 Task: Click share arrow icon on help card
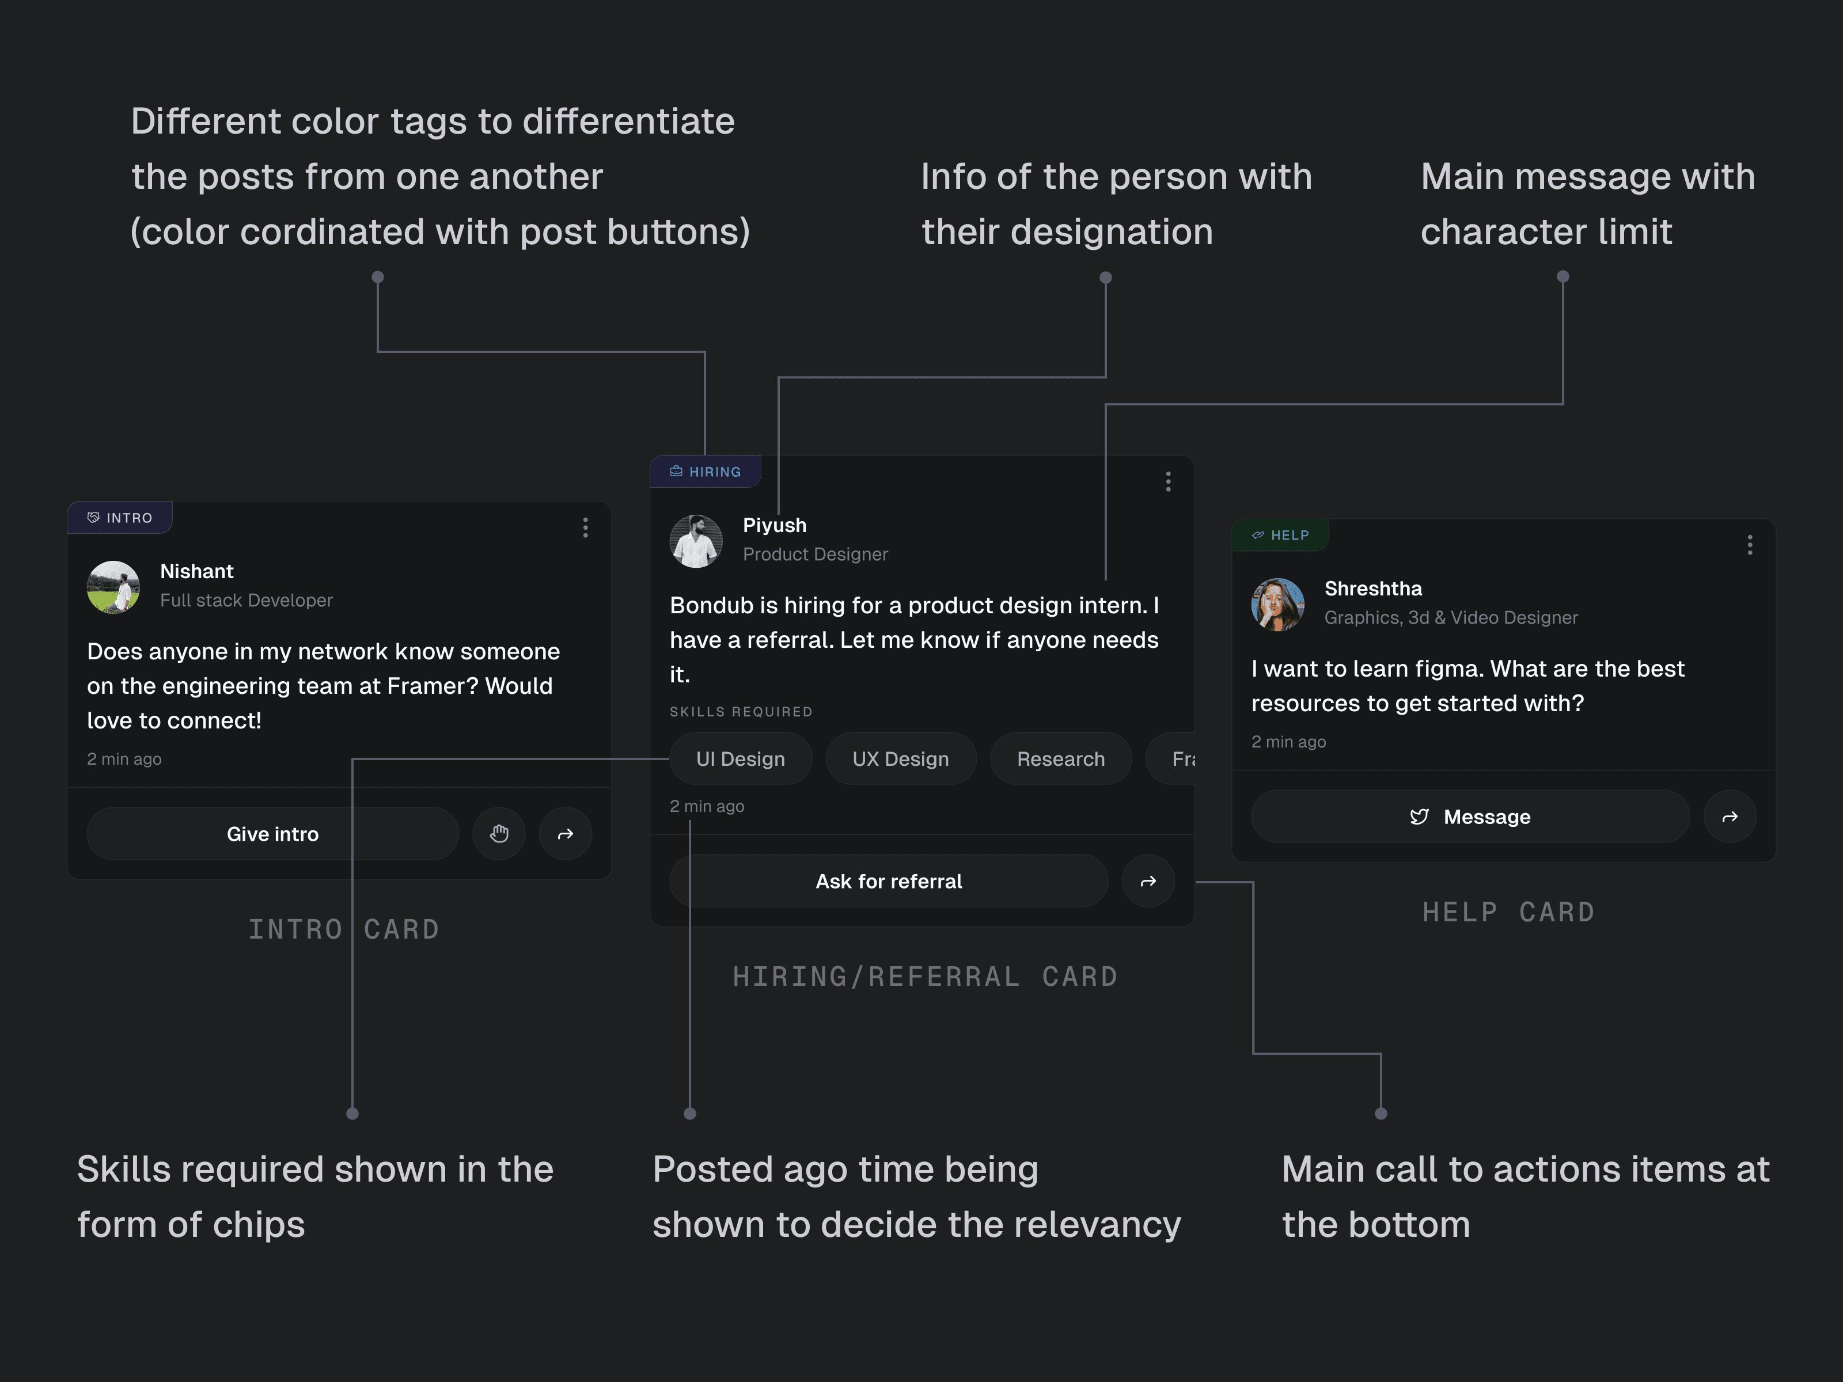coord(1730,817)
